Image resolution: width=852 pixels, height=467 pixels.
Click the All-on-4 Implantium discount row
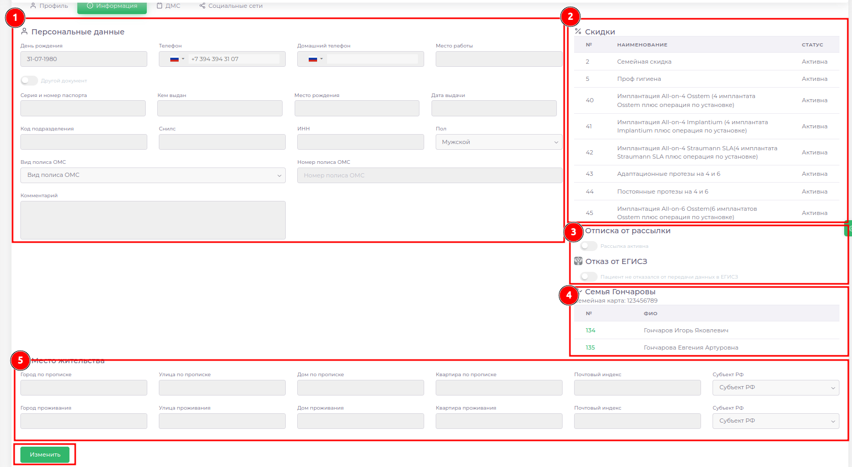click(x=707, y=126)
